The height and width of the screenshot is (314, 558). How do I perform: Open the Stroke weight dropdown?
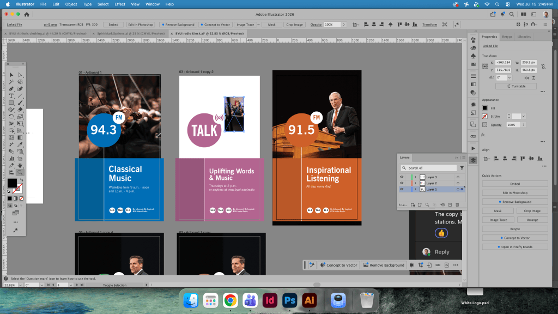point(524,117)
